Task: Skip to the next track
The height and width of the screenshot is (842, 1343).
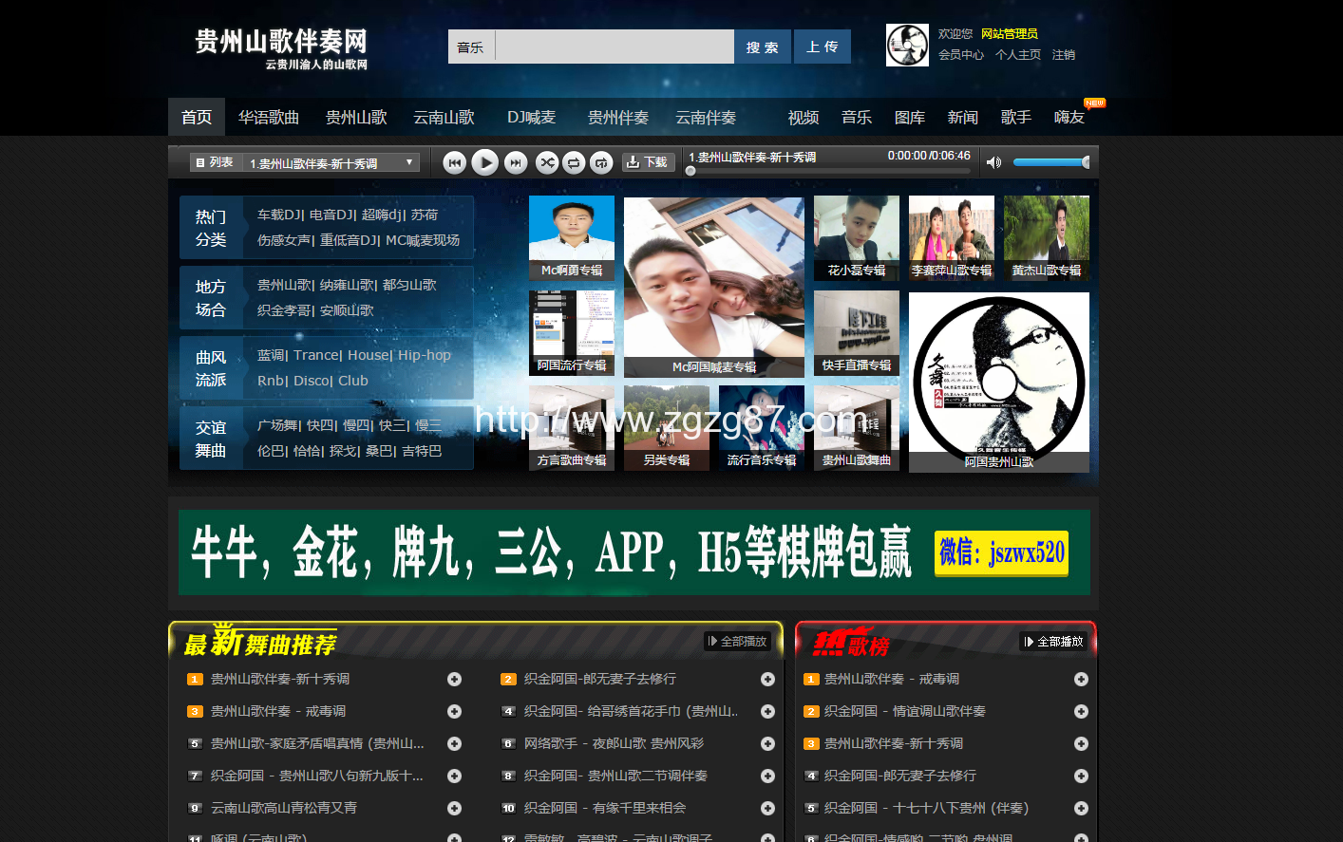Action: [x=515, y=163]
